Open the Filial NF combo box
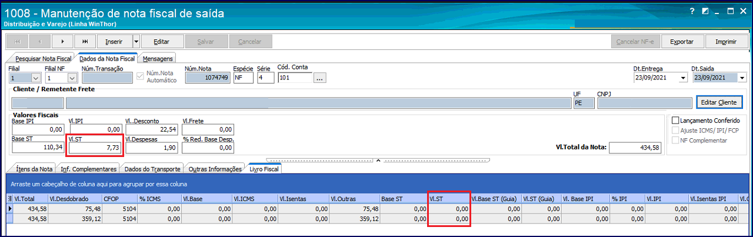 pyautogui.click(x=62, y=78)
